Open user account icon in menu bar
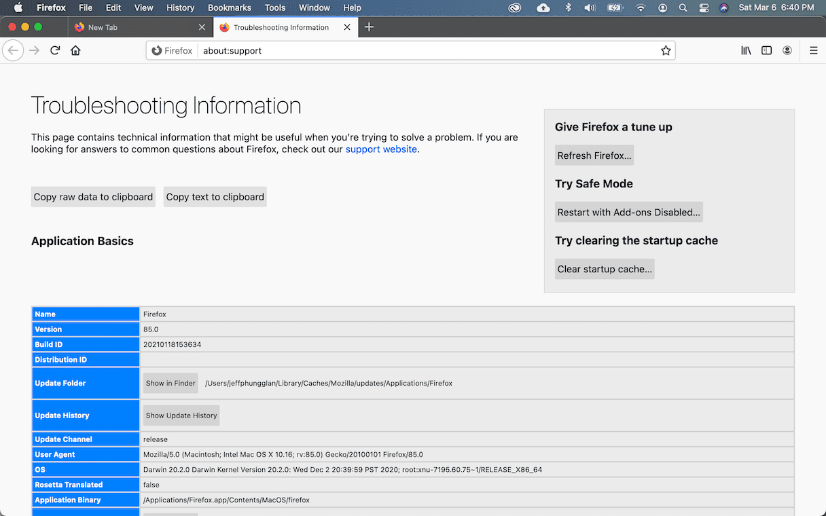 [x=662, y=7]
